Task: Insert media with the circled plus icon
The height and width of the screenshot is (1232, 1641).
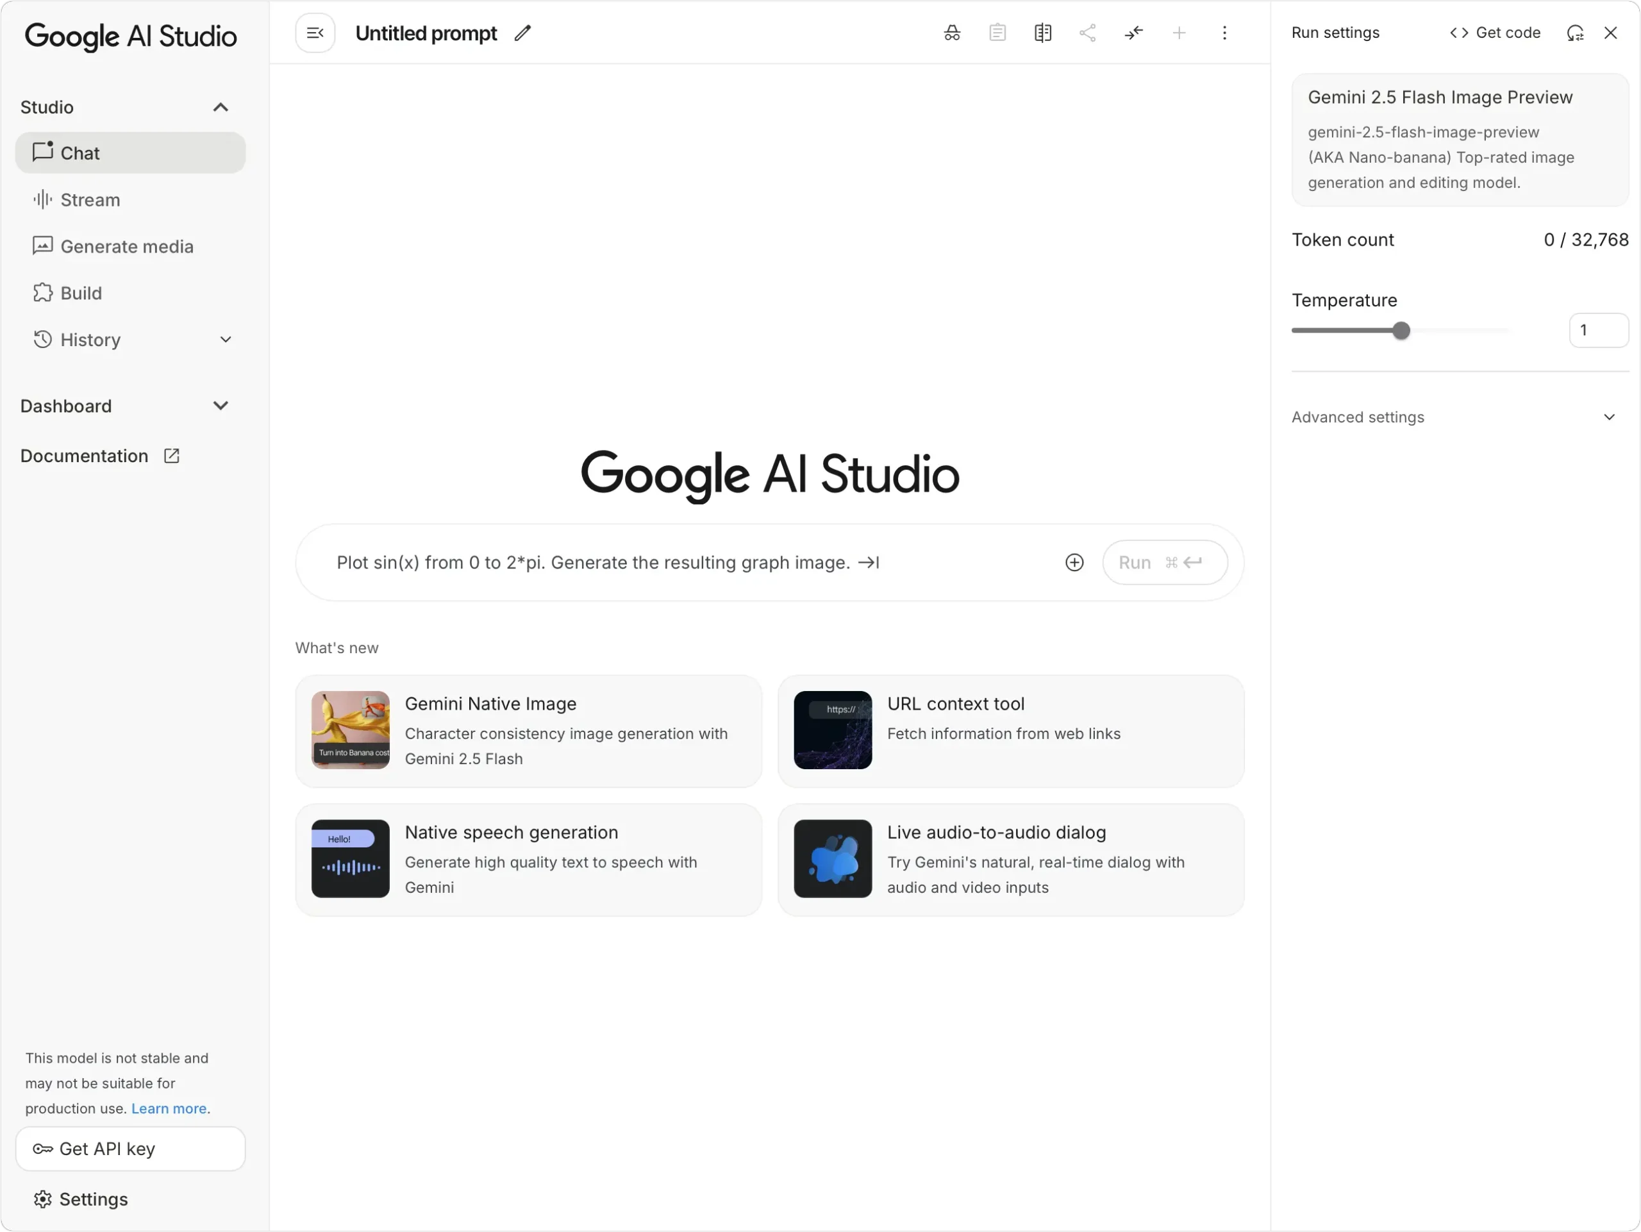Action: click(x=1074, y=563)
